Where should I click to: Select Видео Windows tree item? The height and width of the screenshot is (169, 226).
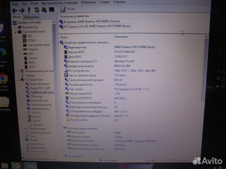click(37, 84)
